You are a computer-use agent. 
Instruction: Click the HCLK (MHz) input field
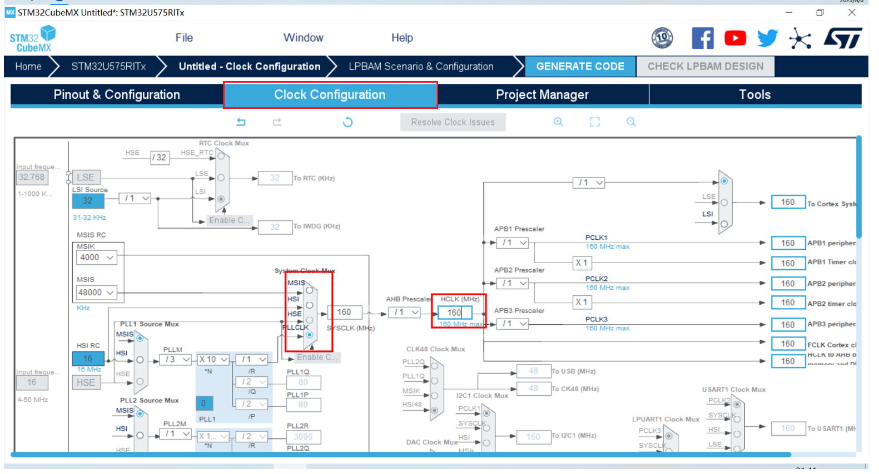coord(454,313)
